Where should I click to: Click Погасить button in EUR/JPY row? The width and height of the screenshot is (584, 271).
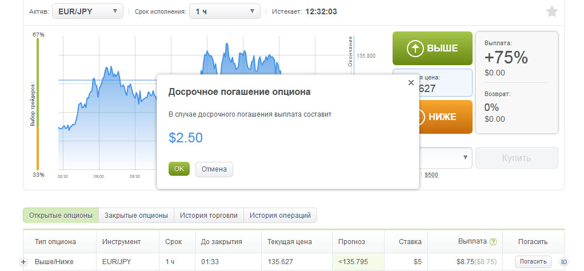point(533,262)
